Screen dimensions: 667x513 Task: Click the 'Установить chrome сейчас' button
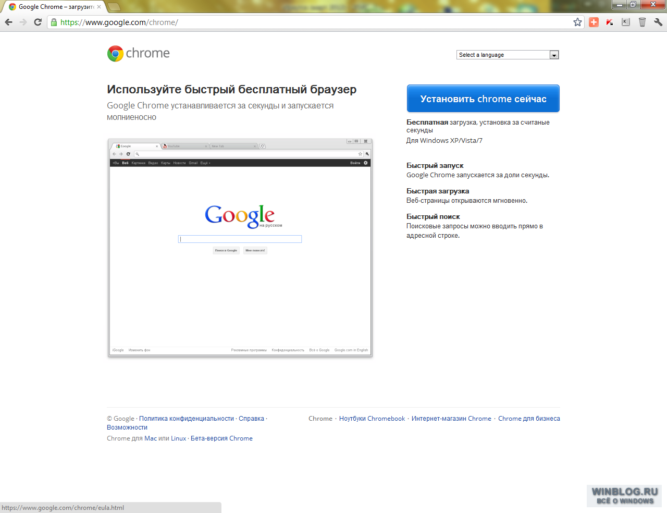click(x=483, y=99)
